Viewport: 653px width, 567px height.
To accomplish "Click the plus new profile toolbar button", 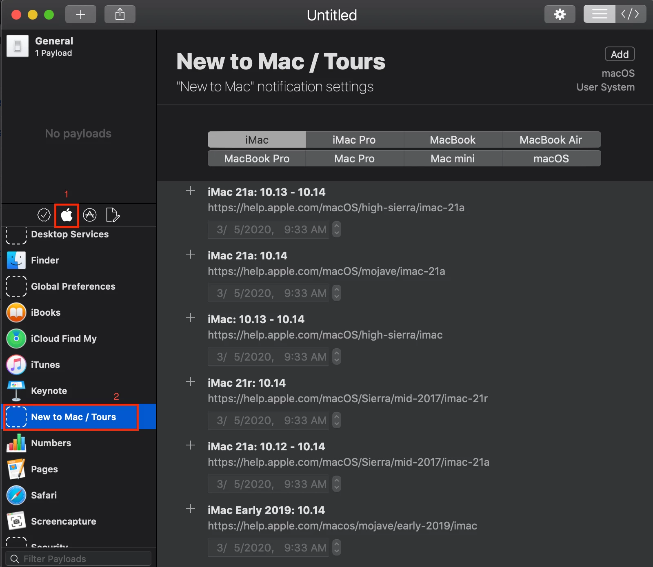I will point(81,14).
